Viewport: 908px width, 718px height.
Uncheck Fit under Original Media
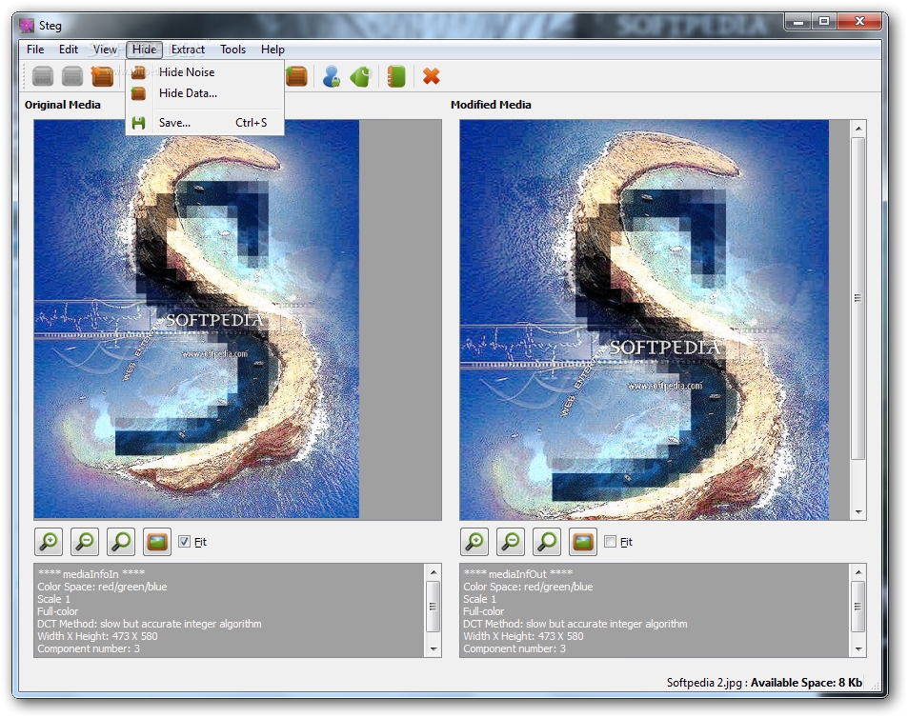(x=184, y=542)
